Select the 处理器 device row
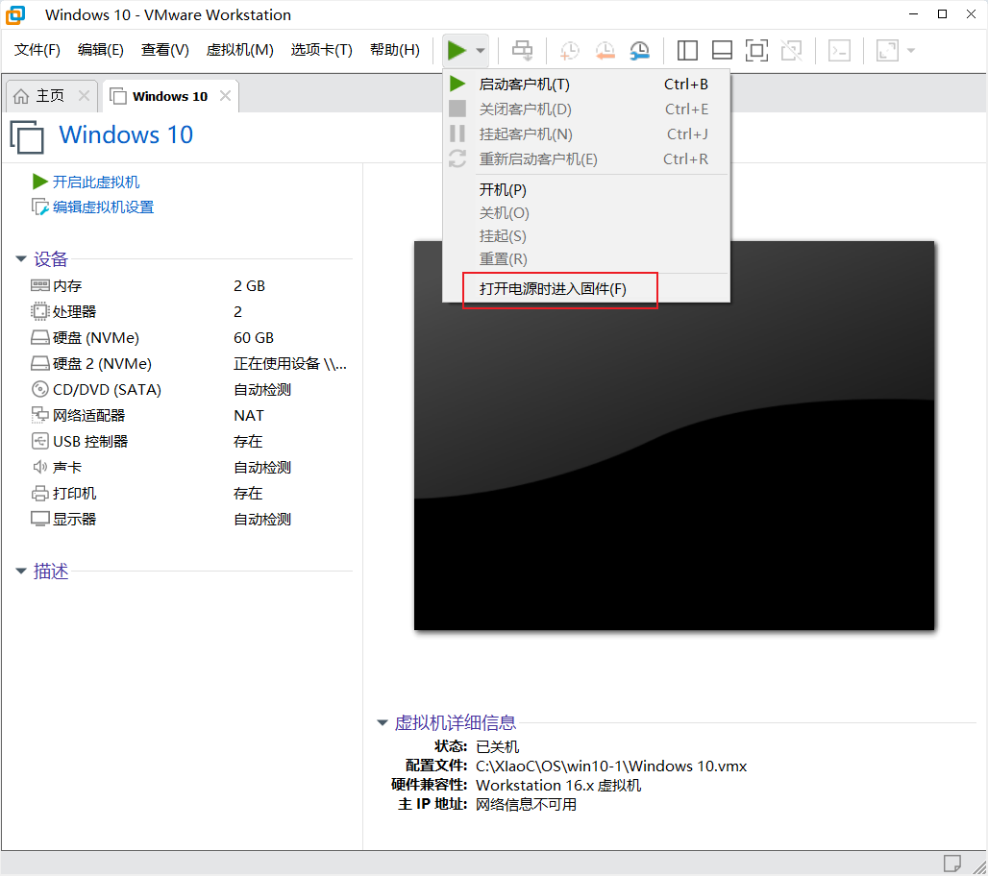 [x=189, y=312]
